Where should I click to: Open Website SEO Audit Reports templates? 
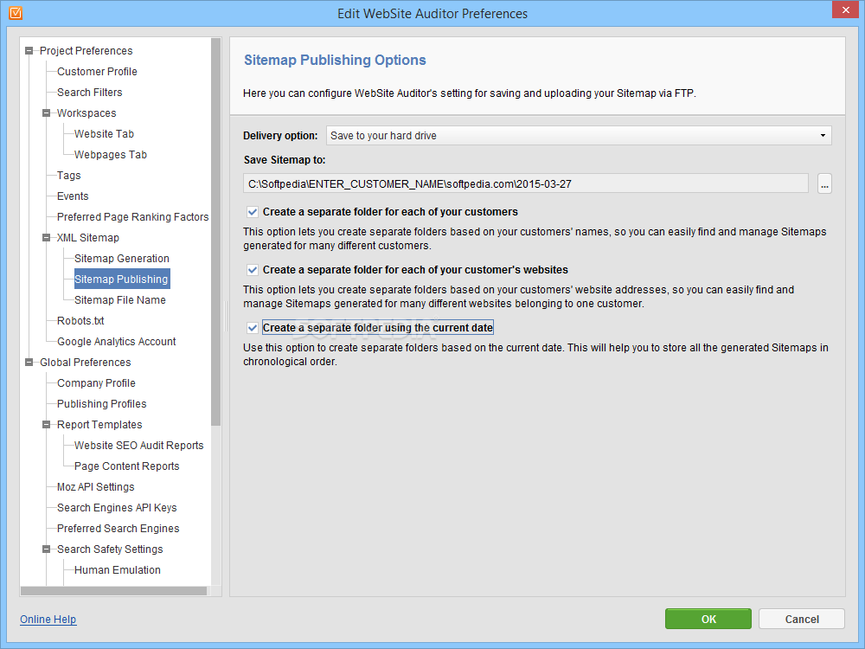click(x=138, y=446)
